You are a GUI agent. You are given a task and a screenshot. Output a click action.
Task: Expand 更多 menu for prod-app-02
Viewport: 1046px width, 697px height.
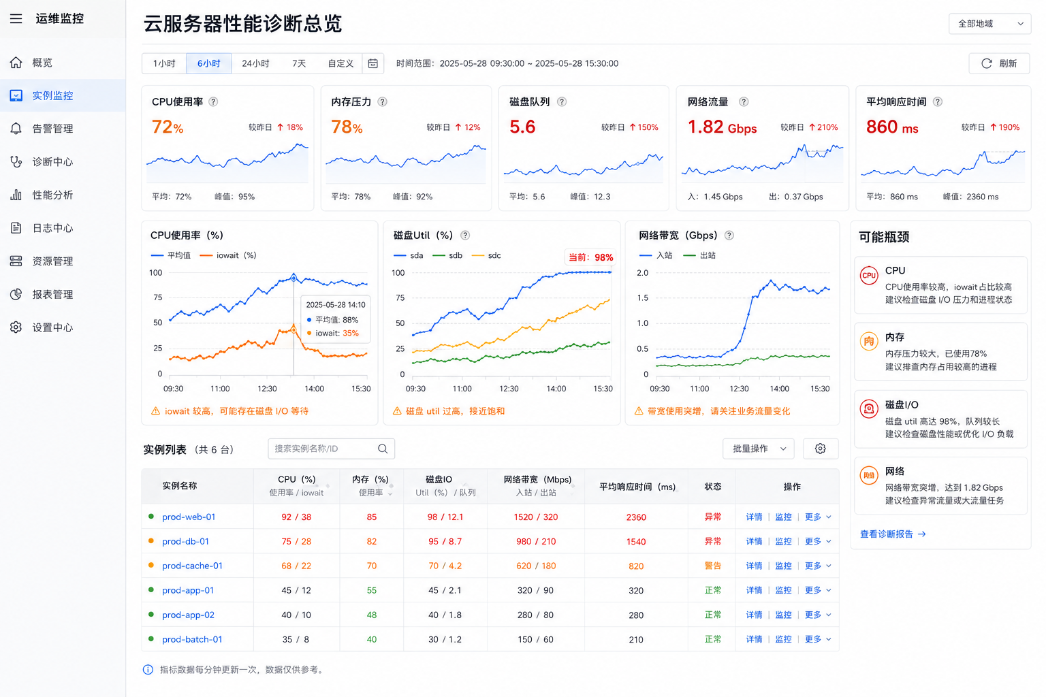[818, 615]
